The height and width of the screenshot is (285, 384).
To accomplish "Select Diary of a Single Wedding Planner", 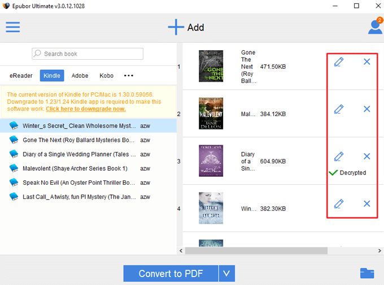I will point(88,154).
